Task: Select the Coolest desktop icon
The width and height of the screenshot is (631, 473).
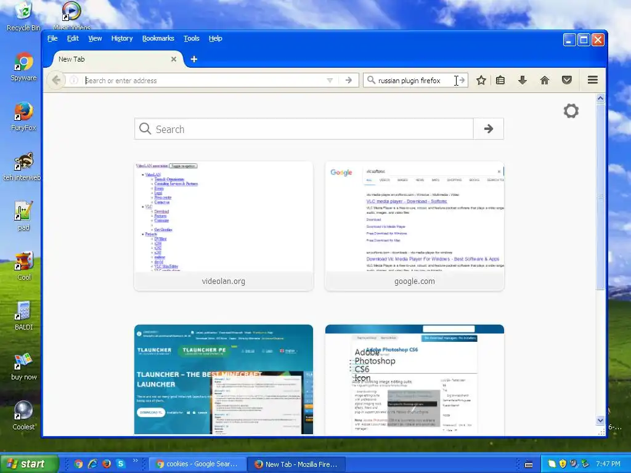Action: tap(23, 416)
